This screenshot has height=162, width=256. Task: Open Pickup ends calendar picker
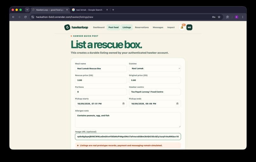(177, 104)
